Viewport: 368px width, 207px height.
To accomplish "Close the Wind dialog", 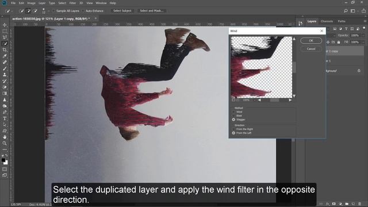I will click(321, 31).
